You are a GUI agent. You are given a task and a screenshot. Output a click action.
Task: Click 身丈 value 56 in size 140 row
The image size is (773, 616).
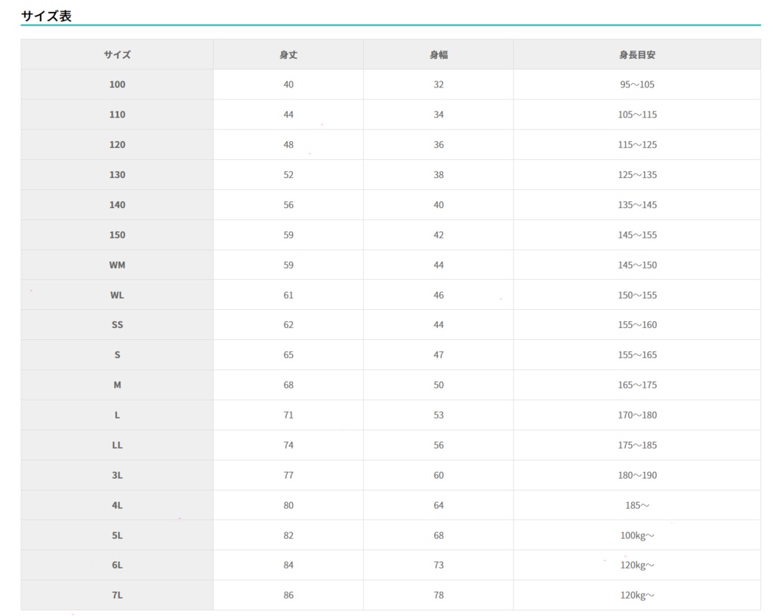(288, 205)
